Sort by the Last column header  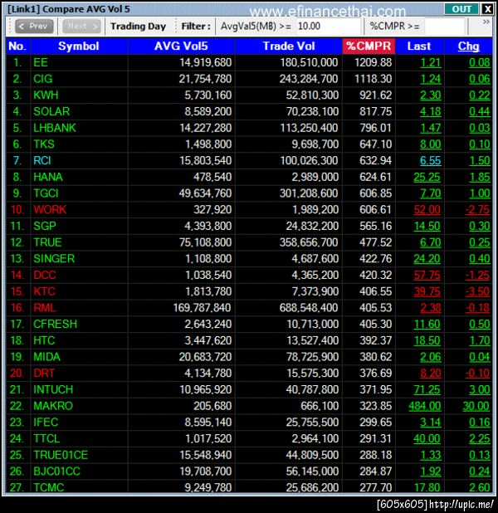point(419,46)
